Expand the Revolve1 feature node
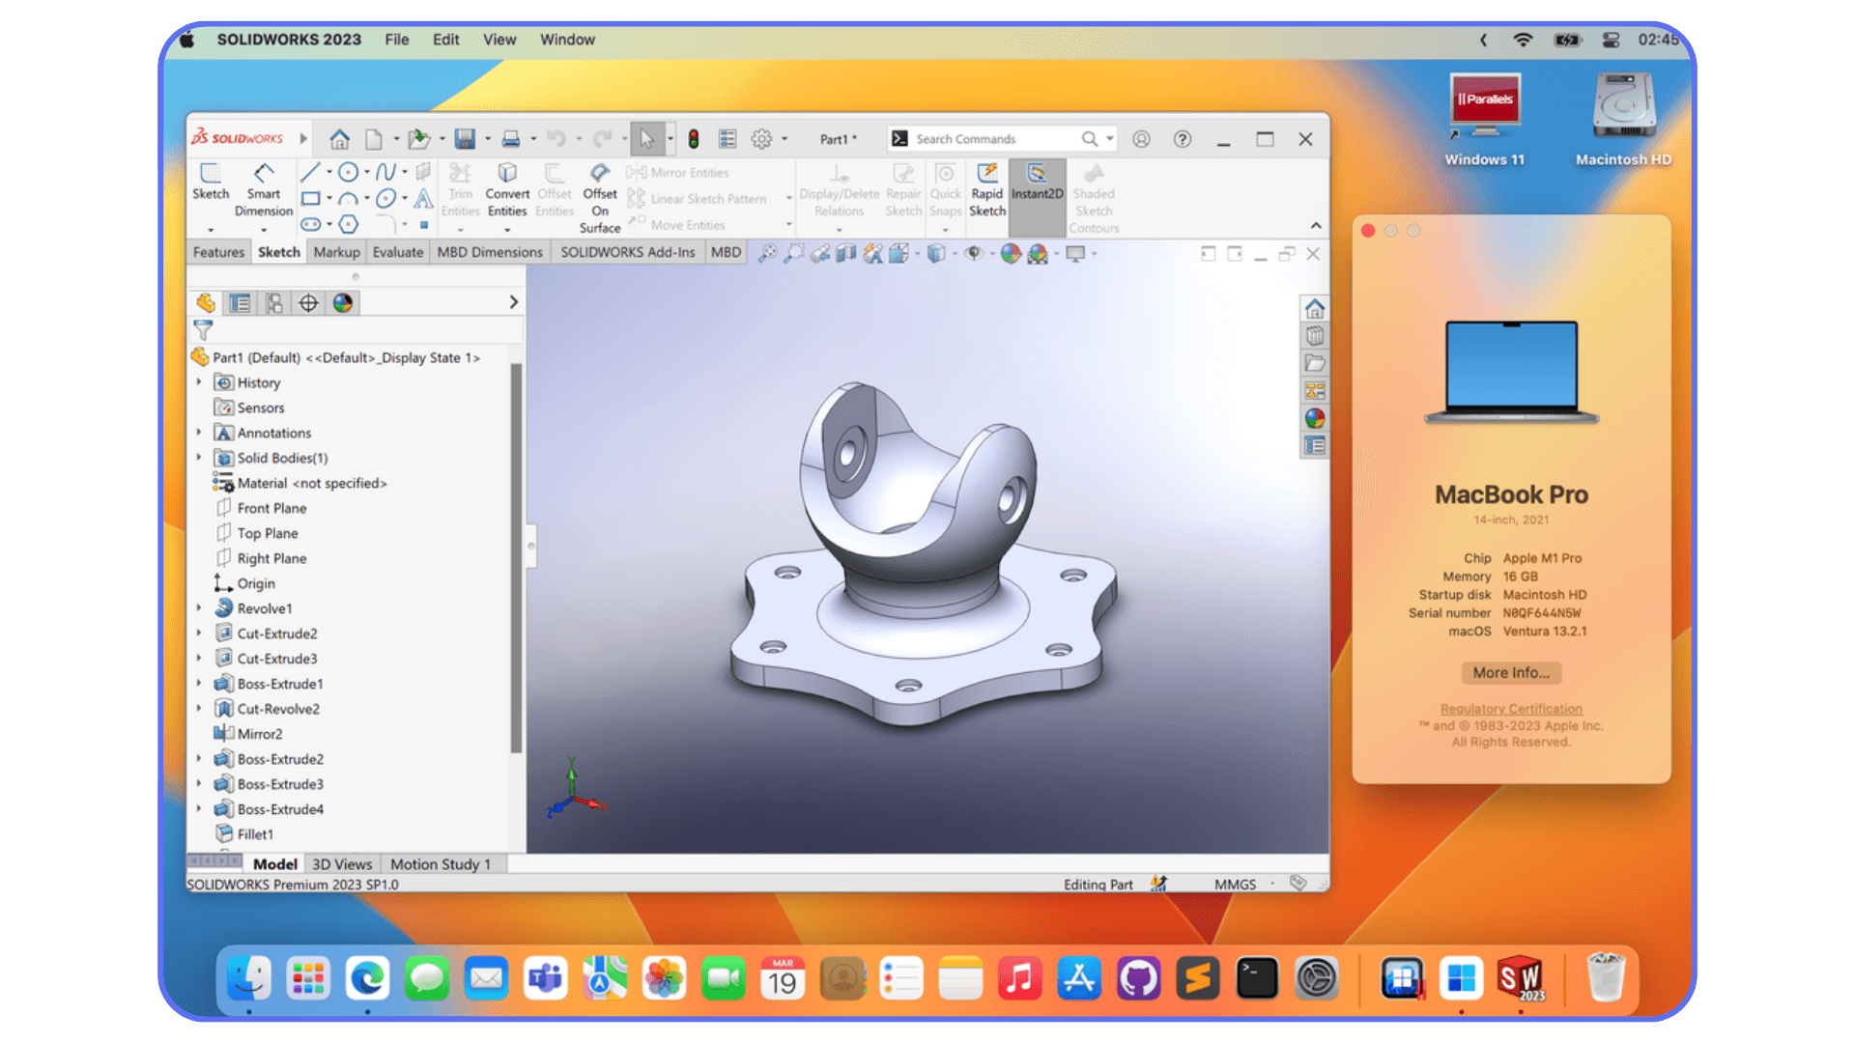The height and width of the screenshot is (1043, 1855). point(200,608)
